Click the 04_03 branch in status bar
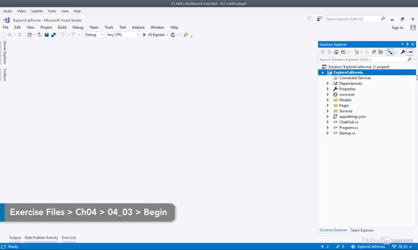The image size is (418, 250). tap(402, 247)
